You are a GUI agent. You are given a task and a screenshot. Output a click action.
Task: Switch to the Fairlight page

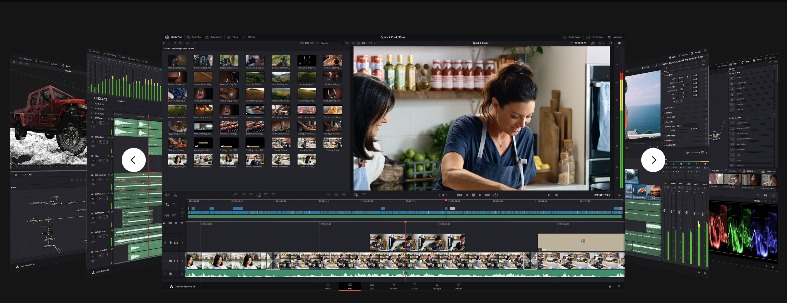[437, 286]
